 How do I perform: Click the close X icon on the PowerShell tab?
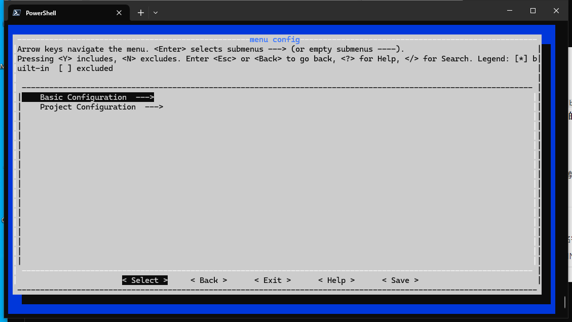point(119,13)
